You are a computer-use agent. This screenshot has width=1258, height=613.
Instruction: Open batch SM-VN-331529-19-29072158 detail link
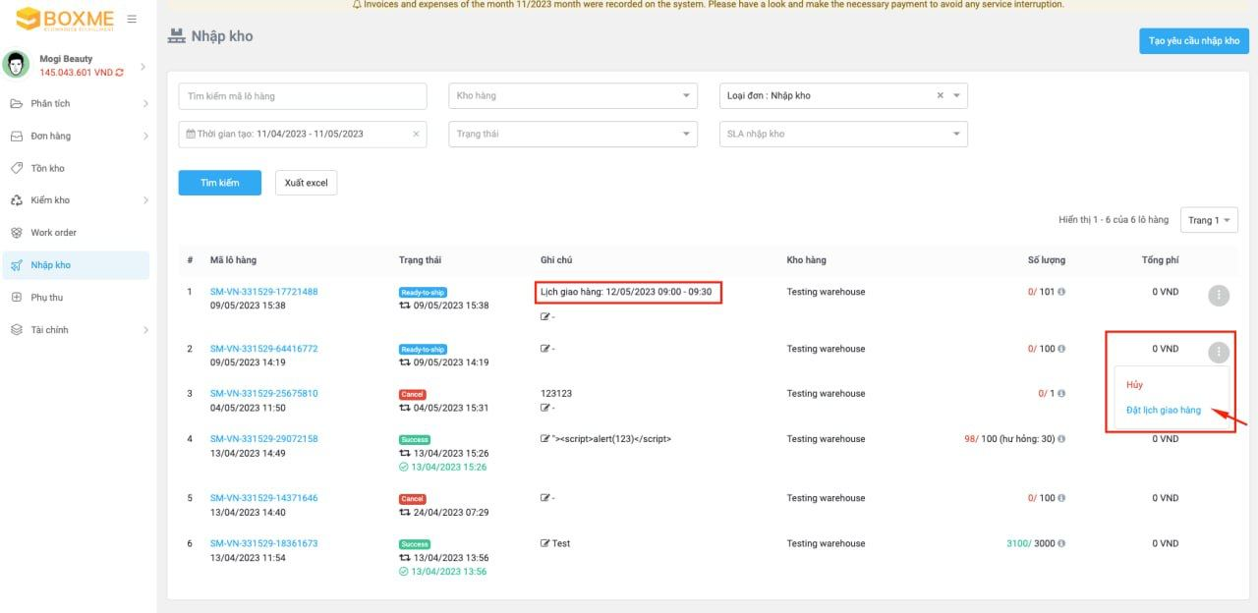click(x=264, y=438)
